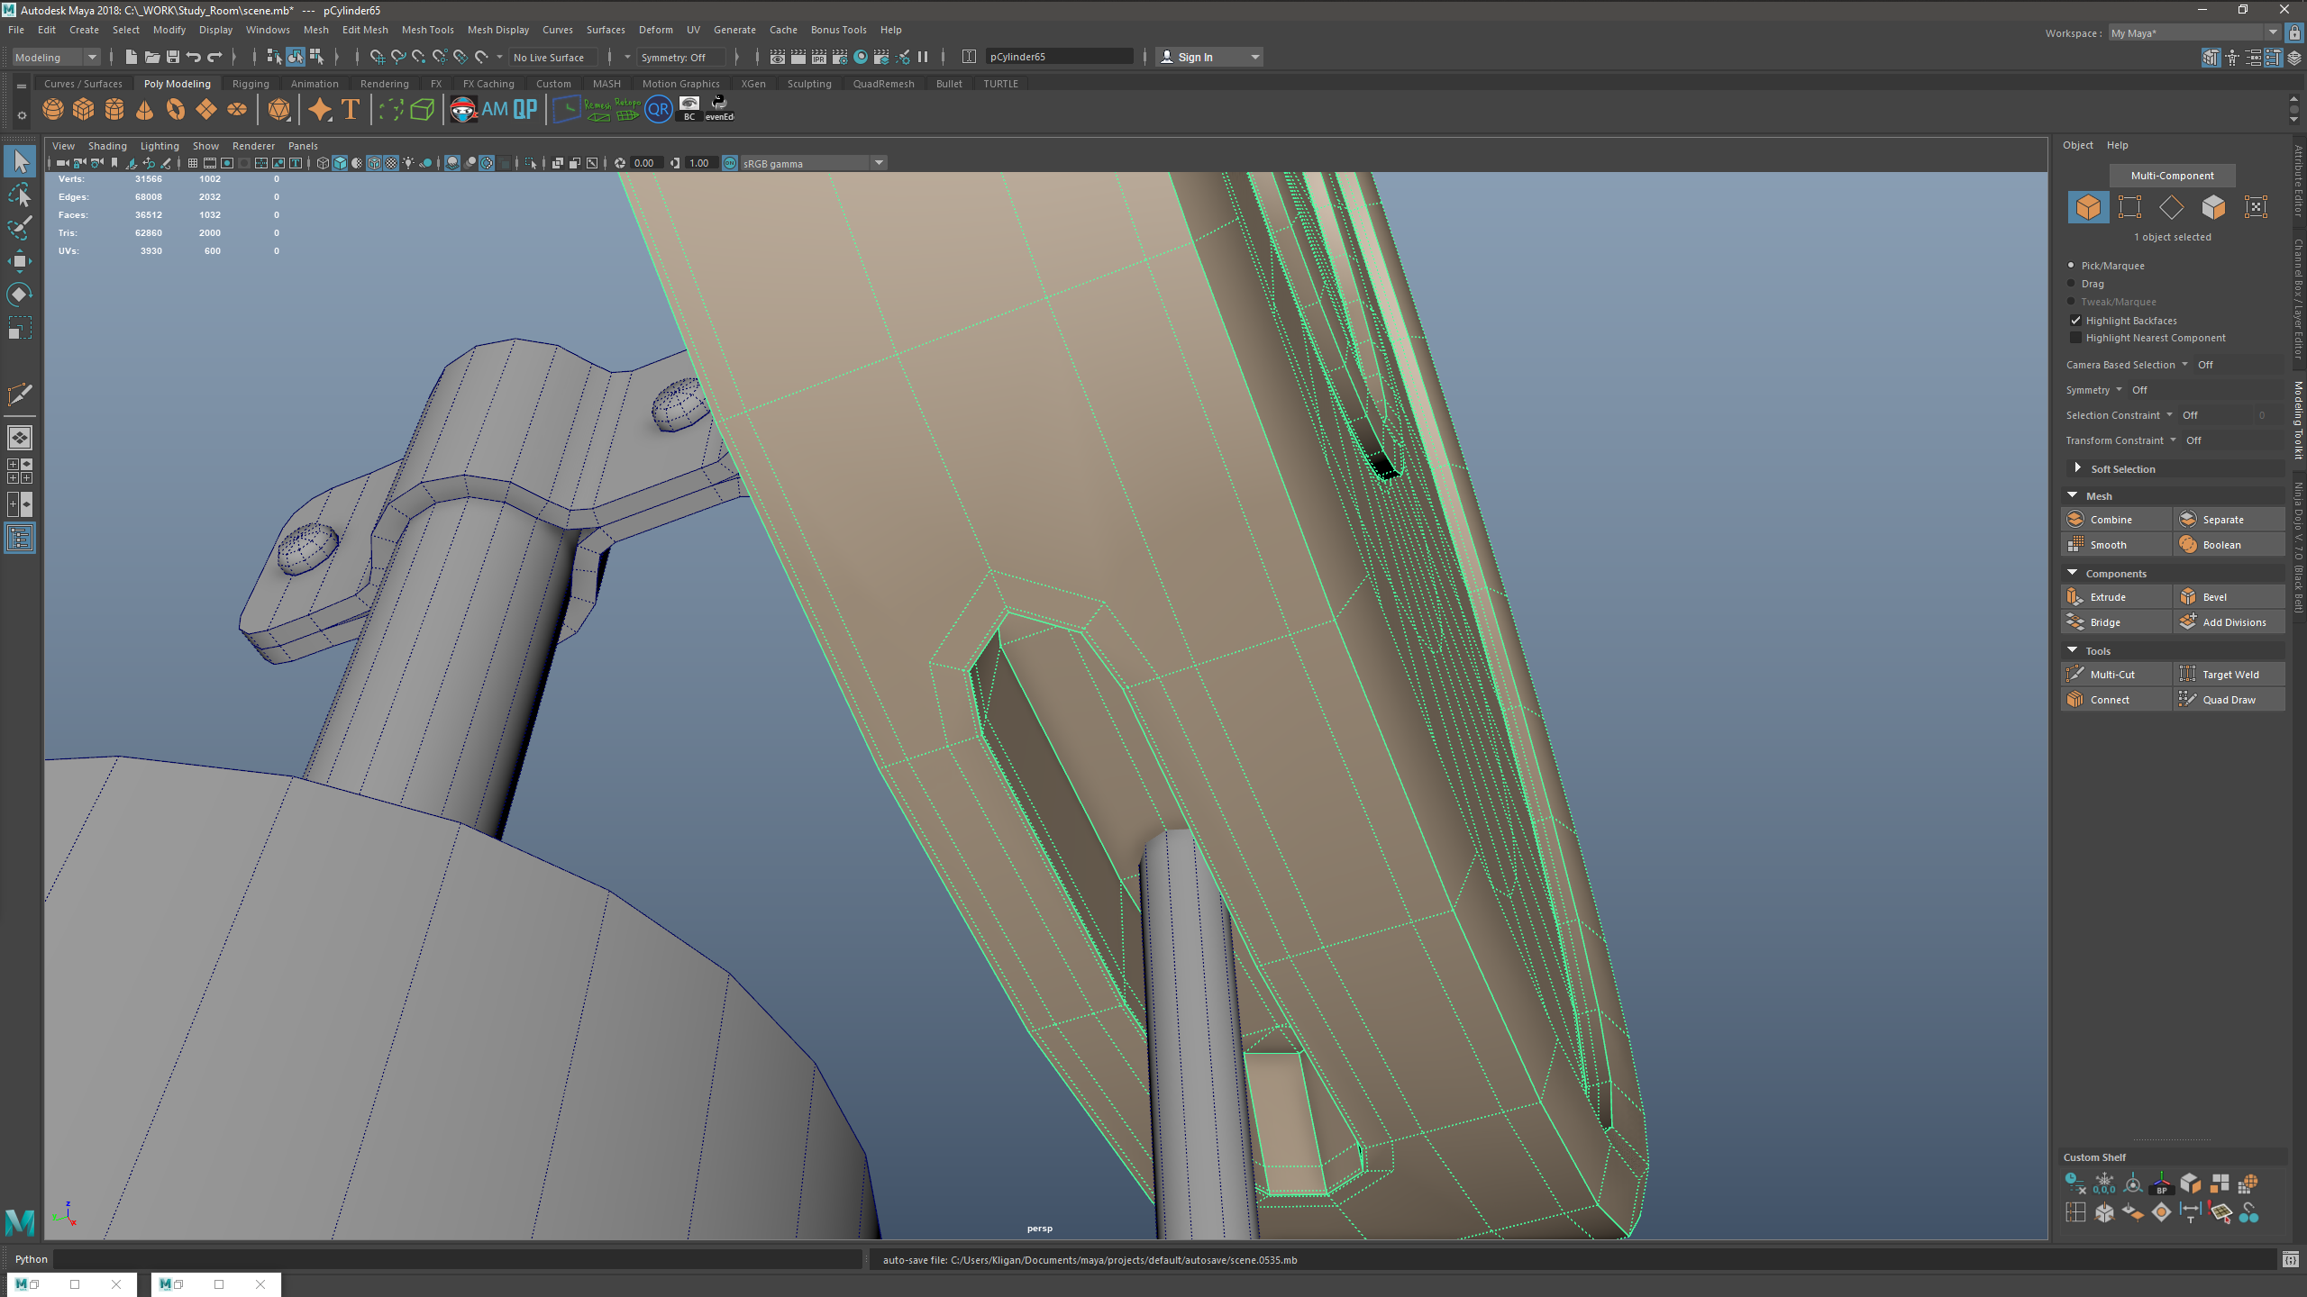
Task: Choose the Move tool in toolbox
Action: (x=20, y=261)
